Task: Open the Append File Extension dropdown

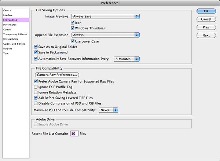Action: click(105, 35)
